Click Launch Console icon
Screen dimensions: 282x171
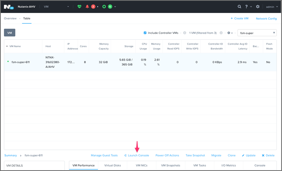point(125,155)
